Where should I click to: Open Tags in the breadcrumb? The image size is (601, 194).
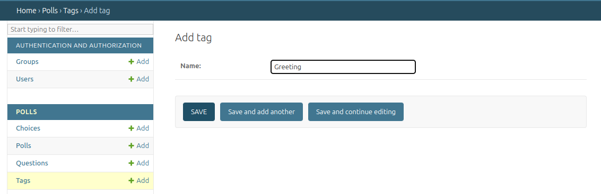coord(71,11)
